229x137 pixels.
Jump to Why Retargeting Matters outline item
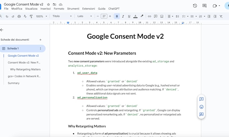click(25, 69)
